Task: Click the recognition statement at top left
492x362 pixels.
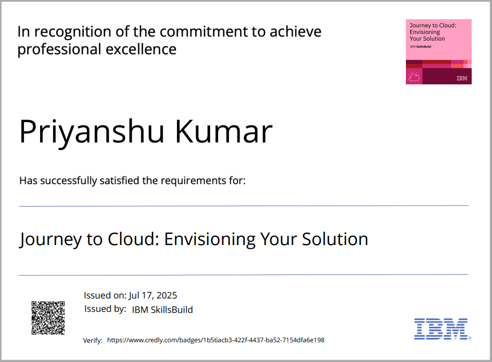Action: pos(169,40)
